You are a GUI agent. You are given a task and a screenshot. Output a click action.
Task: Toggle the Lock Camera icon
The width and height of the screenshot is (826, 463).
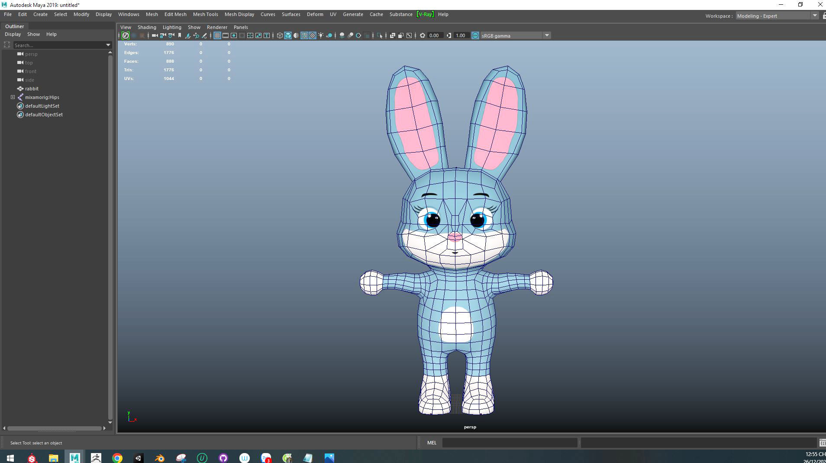coord(163,35)
